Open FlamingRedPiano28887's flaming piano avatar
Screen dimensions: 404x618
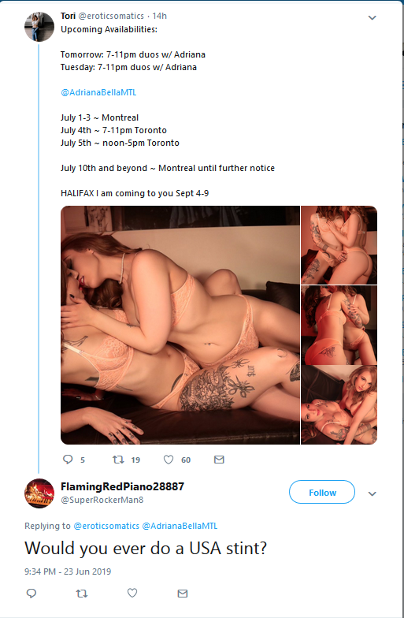click(x=39, y=493)
